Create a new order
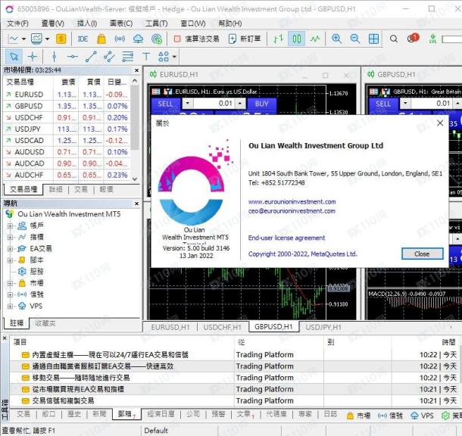Viewport: 462px width, 436px height. [x=245, y=39]
